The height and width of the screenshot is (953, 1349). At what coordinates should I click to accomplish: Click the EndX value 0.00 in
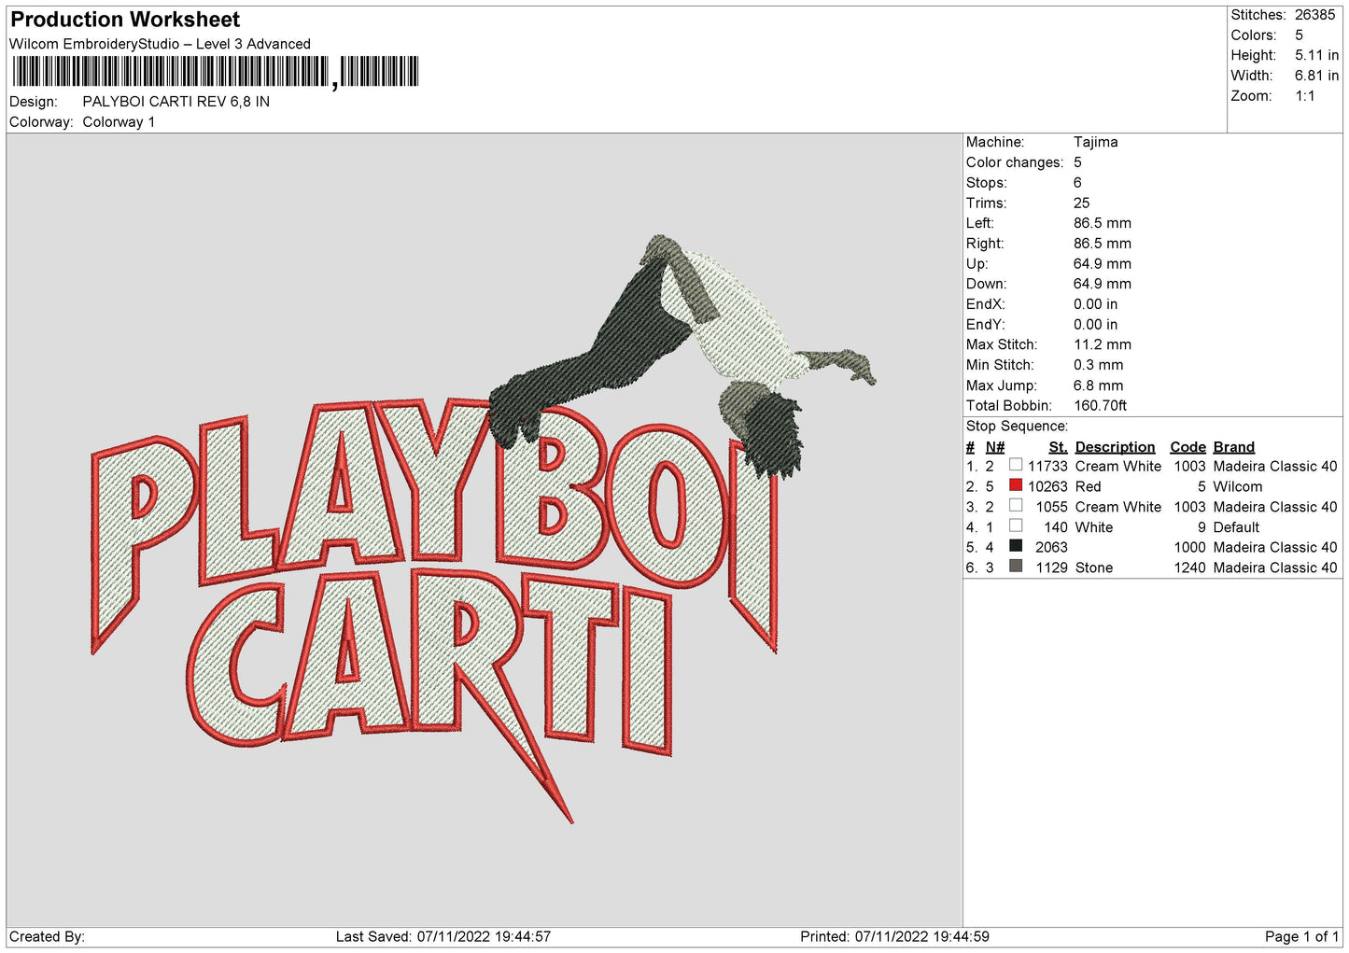1095,304
